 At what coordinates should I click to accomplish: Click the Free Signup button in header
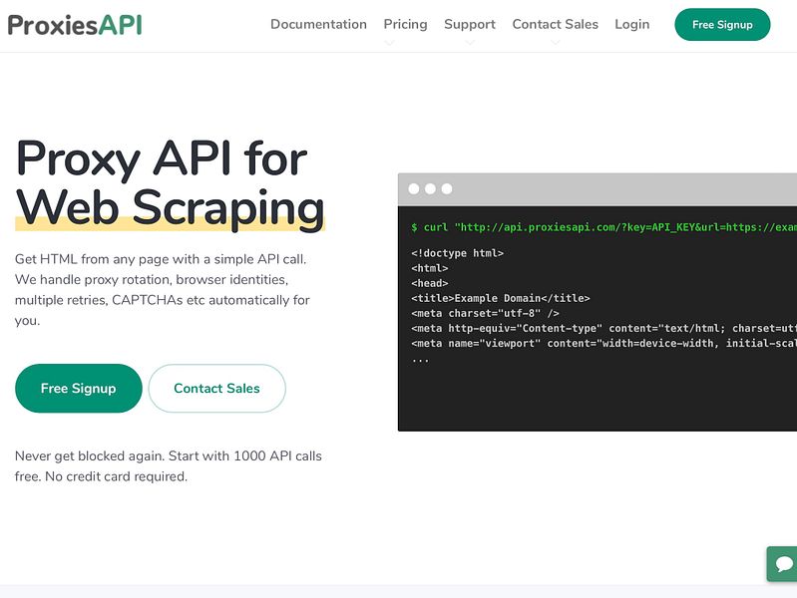722,24
